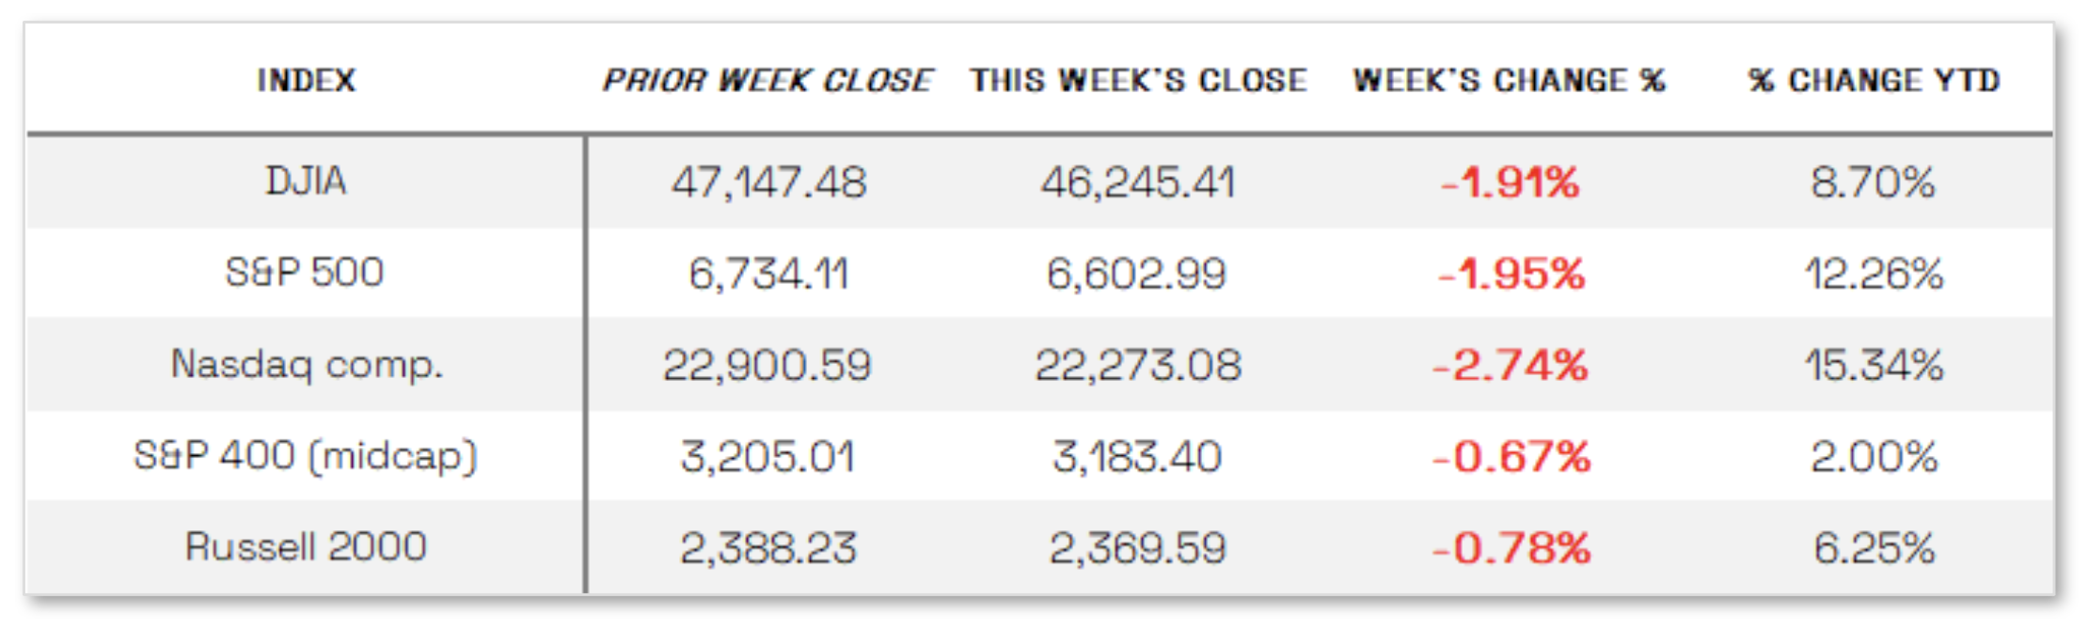Click the midcap close value 3,183.40
The width and height of the screenshot is (2088, 630).
(x=1136, y=457)
